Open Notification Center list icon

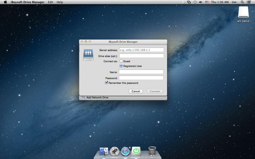[x=249, y=2]
